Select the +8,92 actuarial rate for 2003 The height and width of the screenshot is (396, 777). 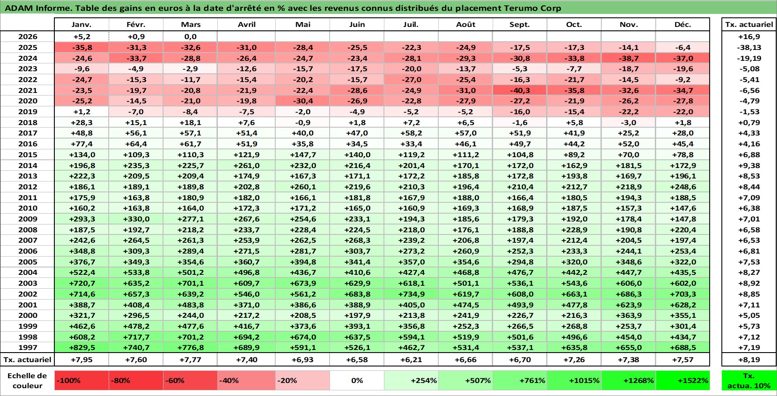749,283
